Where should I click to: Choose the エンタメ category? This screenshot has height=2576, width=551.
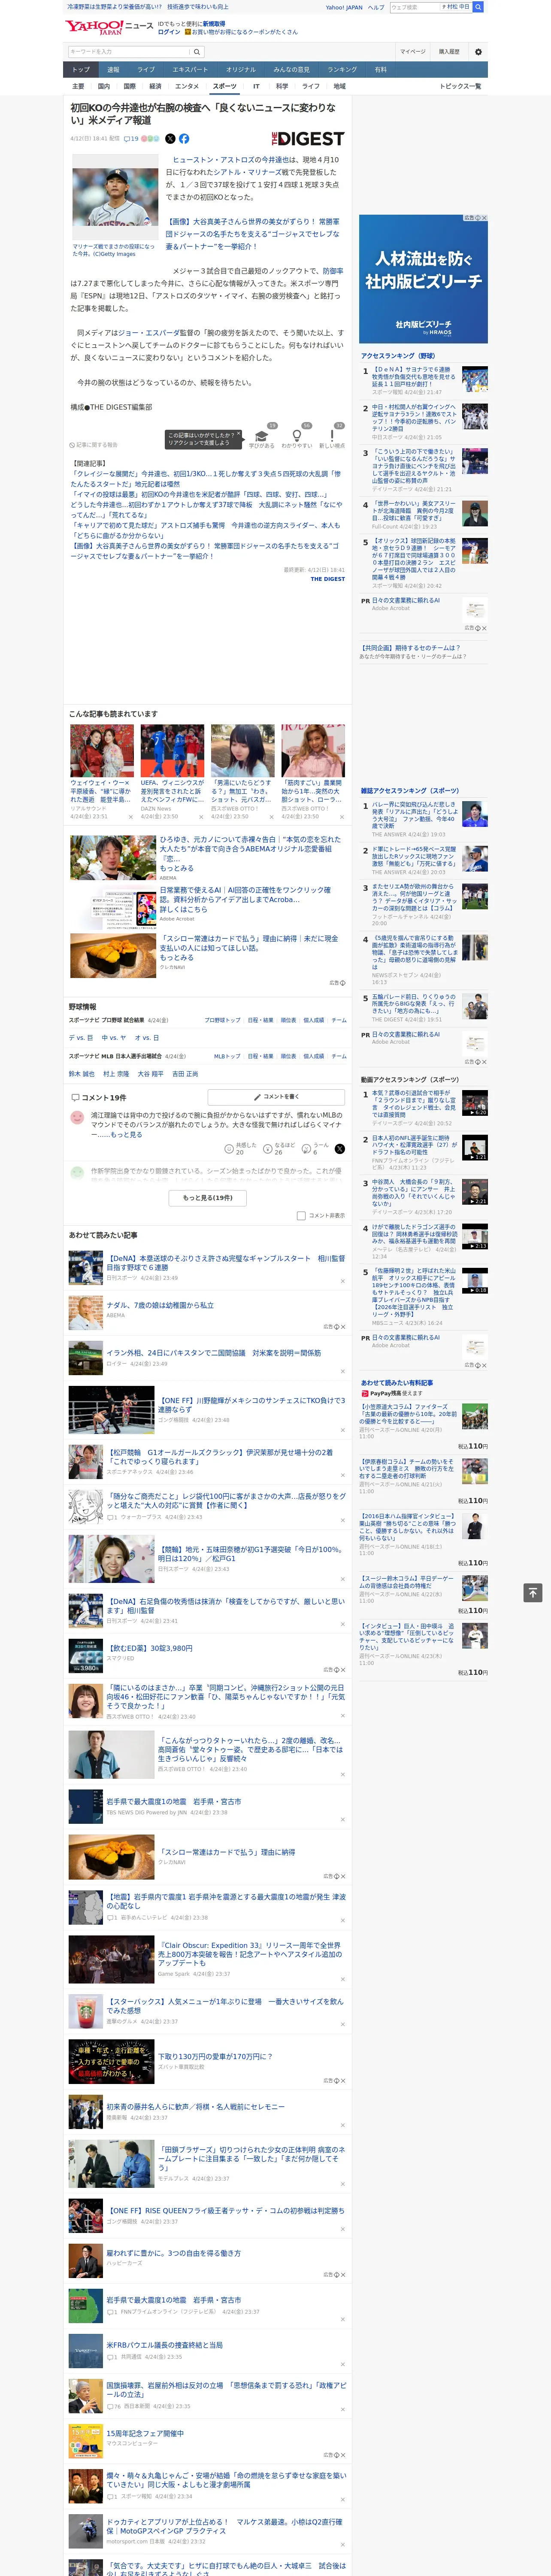tap(187, 86)
